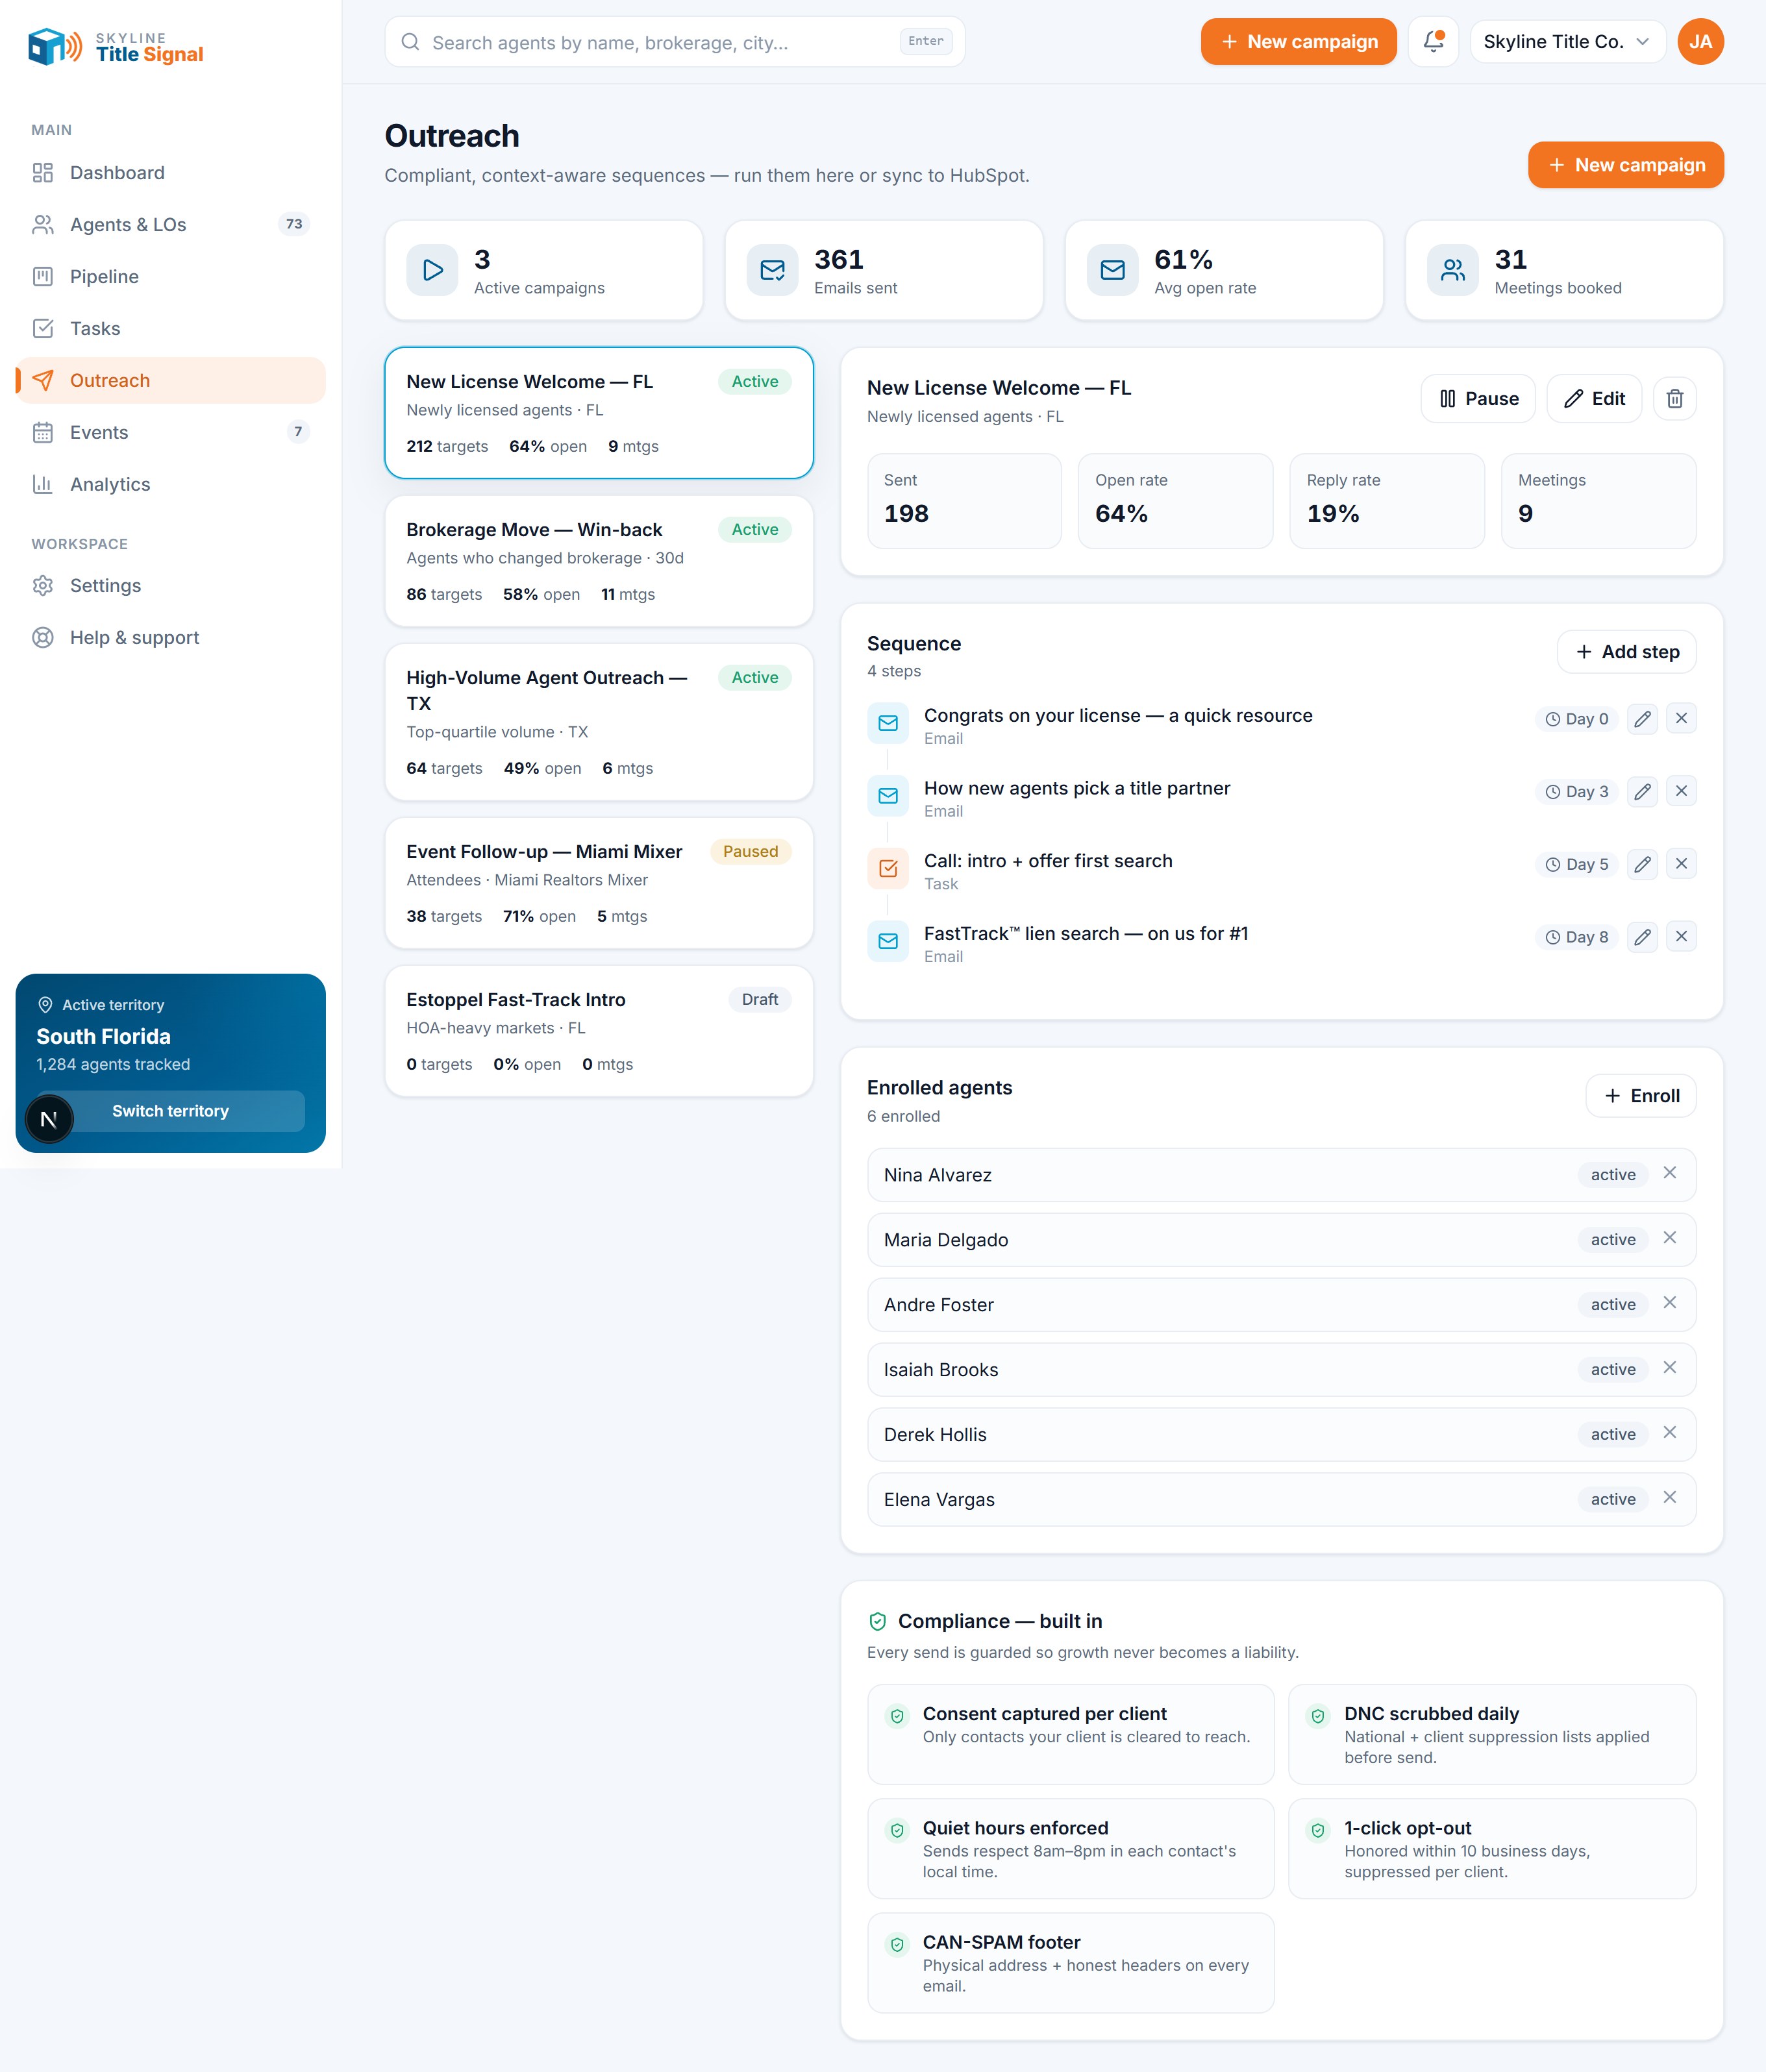This screenshot has height=2072, width=1766.
Task: Click the Nina Alvarez enrolled row
Action: 1281,1175
